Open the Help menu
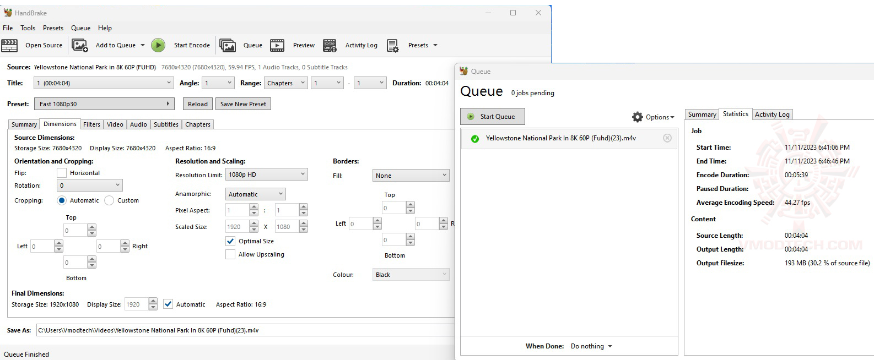Screen dimensions: 874x360 tap(105, 28)
